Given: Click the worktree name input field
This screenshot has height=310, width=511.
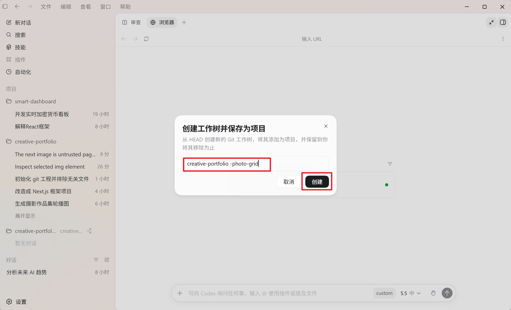Looking at the screenshot, I should [x=256, y=164].
